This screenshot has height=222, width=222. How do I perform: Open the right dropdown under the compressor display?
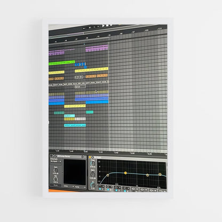pyautogui.click(x=80, y=187)
